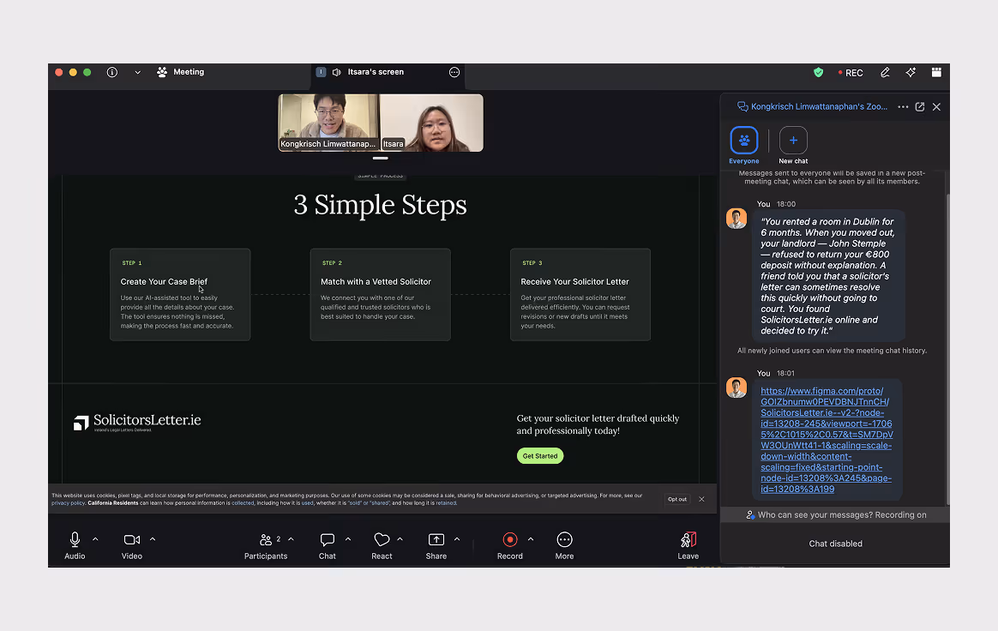Screen dimensions: 998x631
Task: Close the chat panel
Action: (936, 107)
